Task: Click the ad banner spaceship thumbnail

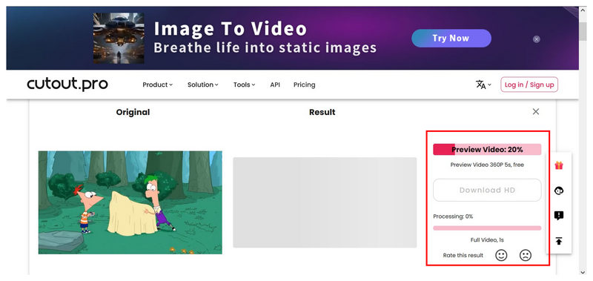Action: coord(119,39)
